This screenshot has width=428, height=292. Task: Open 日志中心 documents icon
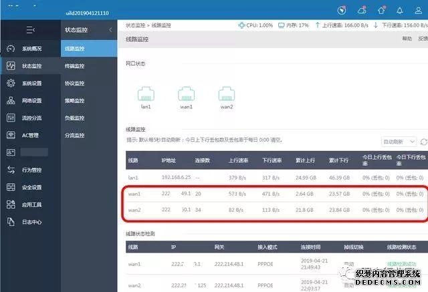11,222
